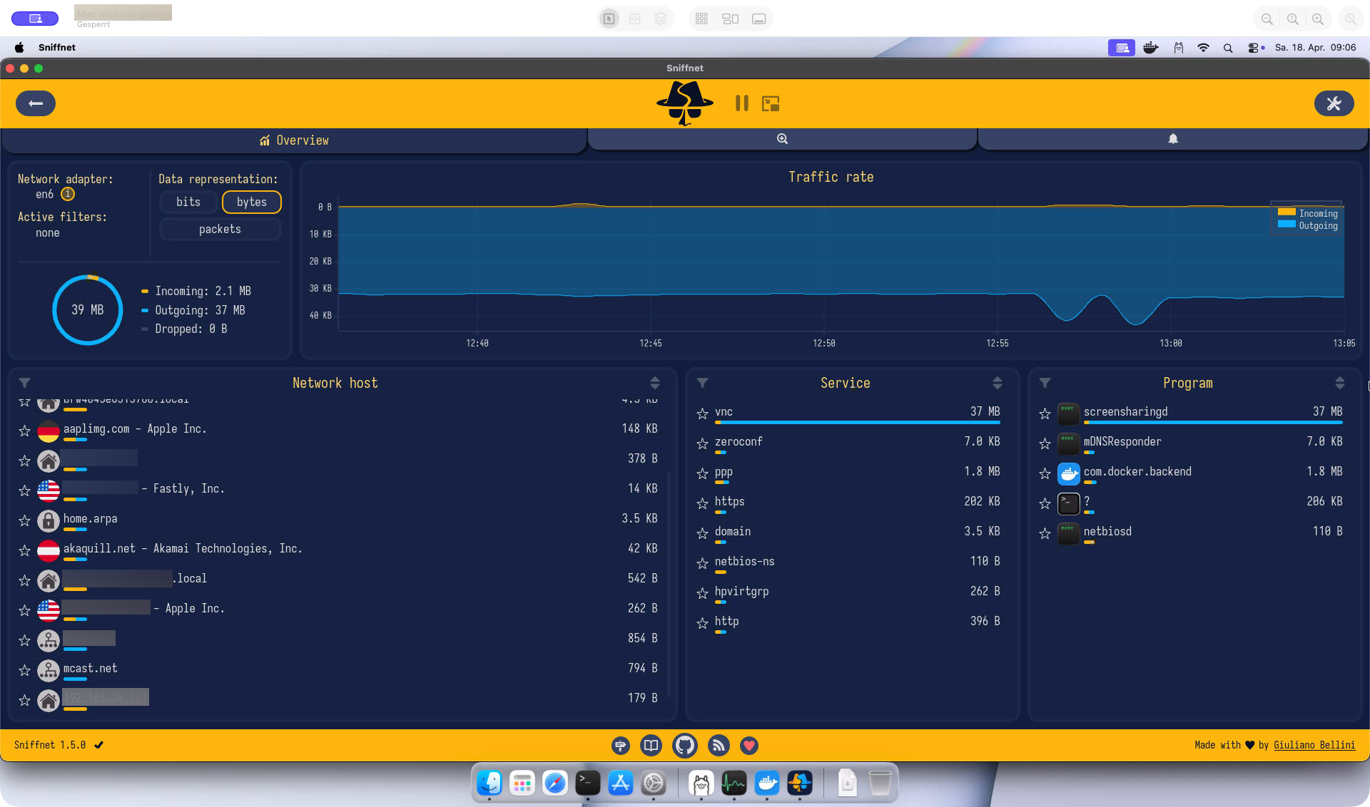This screenshot has width=1370, height=807.
Task: Select bits data representation
Action: coord(188,202)
